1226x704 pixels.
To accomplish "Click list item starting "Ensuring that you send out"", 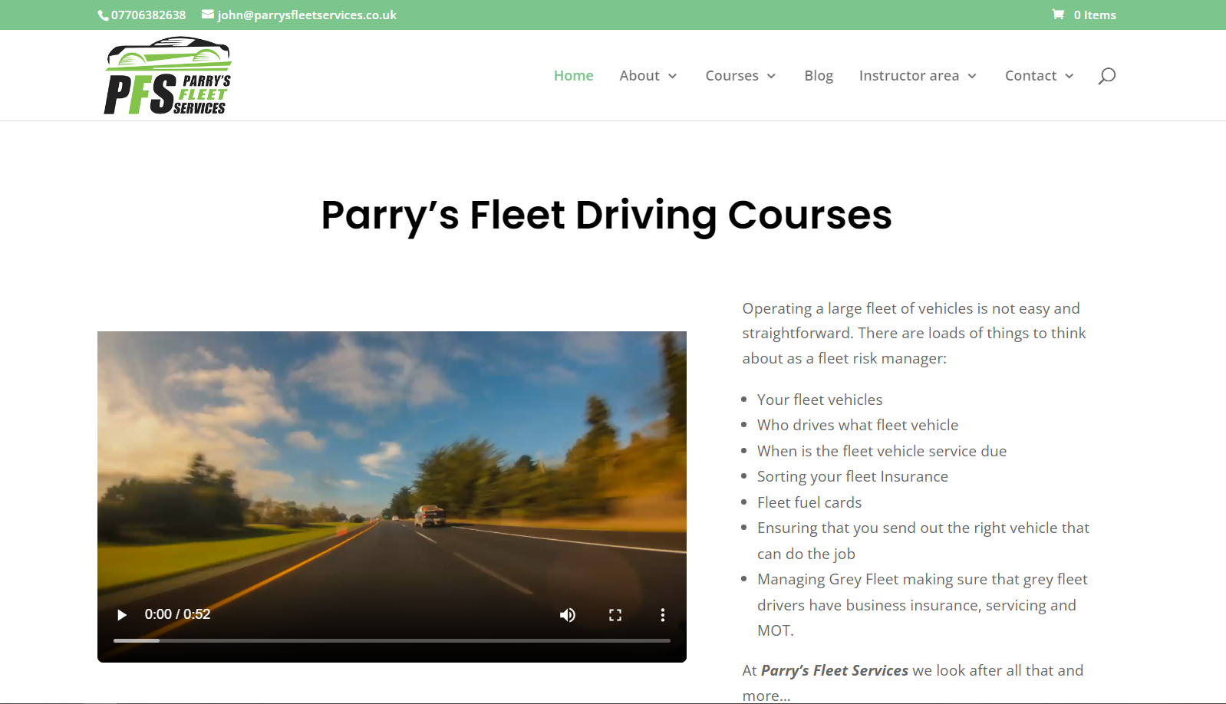I will coord(923,541).
